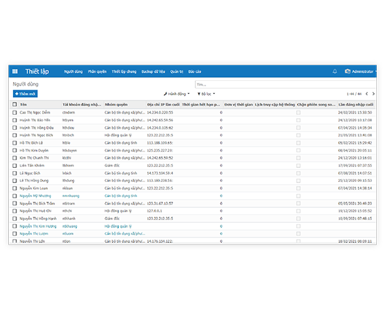The width and height of the screenshot is (387, 311).
Task: Open the Báo cáo menu
Action: coord(195,71)
